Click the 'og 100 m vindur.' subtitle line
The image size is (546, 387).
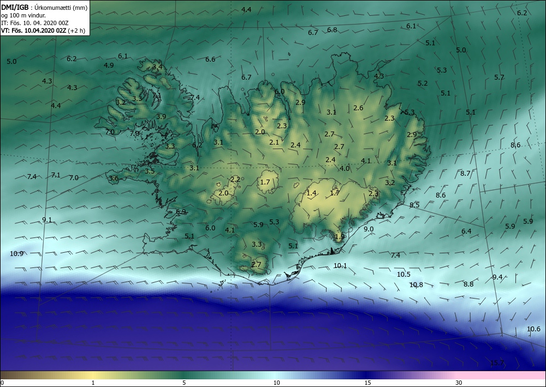(23, 15)
